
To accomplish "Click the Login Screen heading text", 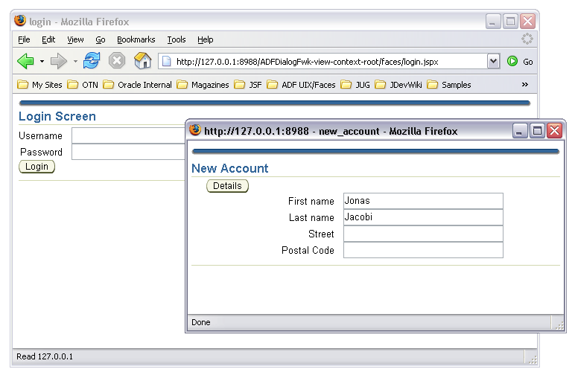I will 57,116.
